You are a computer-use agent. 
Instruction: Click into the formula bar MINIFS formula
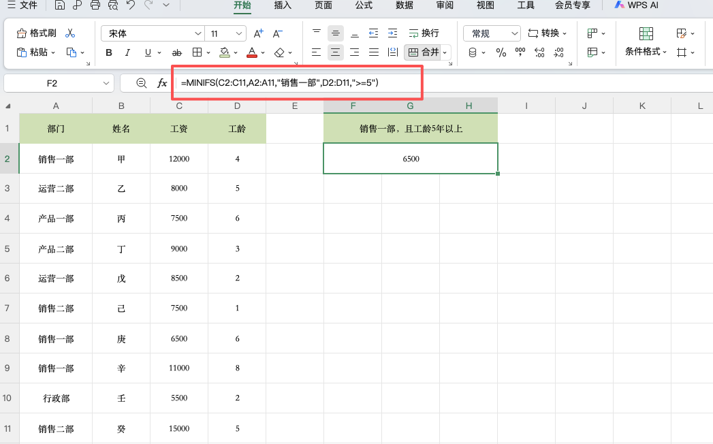[x=280, y=83]
